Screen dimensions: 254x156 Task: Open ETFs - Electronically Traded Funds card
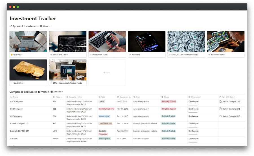(68, 72)
